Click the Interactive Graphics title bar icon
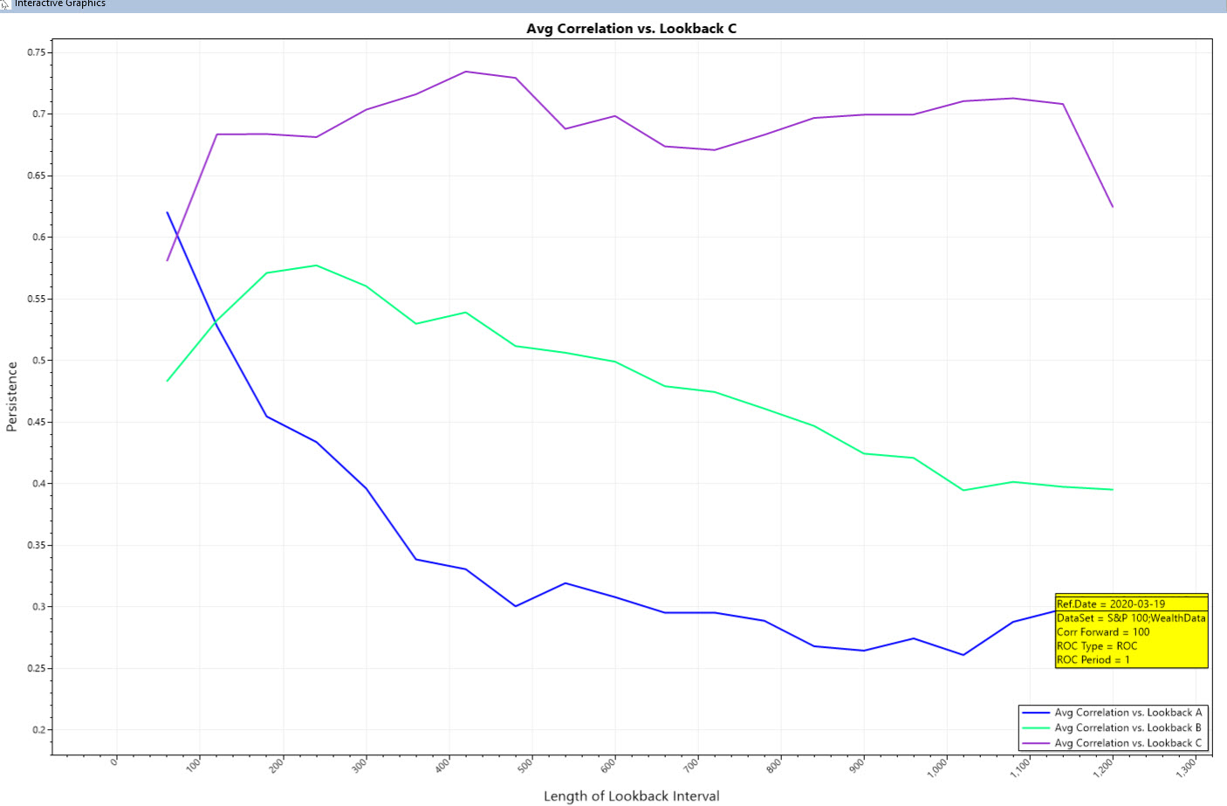1227x806 pixels. [x=7, y=4]
